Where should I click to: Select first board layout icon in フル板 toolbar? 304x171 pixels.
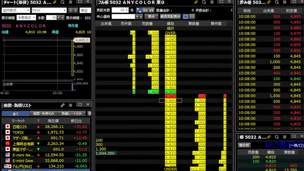139,10
